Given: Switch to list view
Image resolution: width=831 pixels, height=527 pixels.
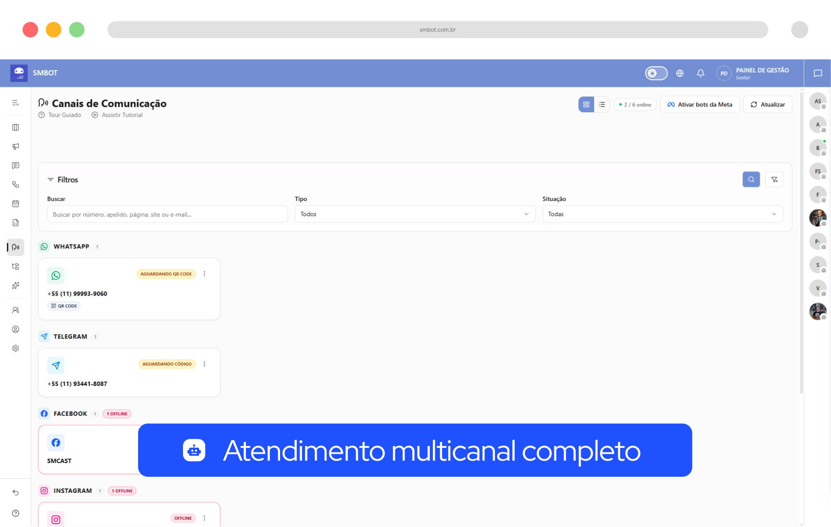Looking at the screenshot, I should pos(602,104).
